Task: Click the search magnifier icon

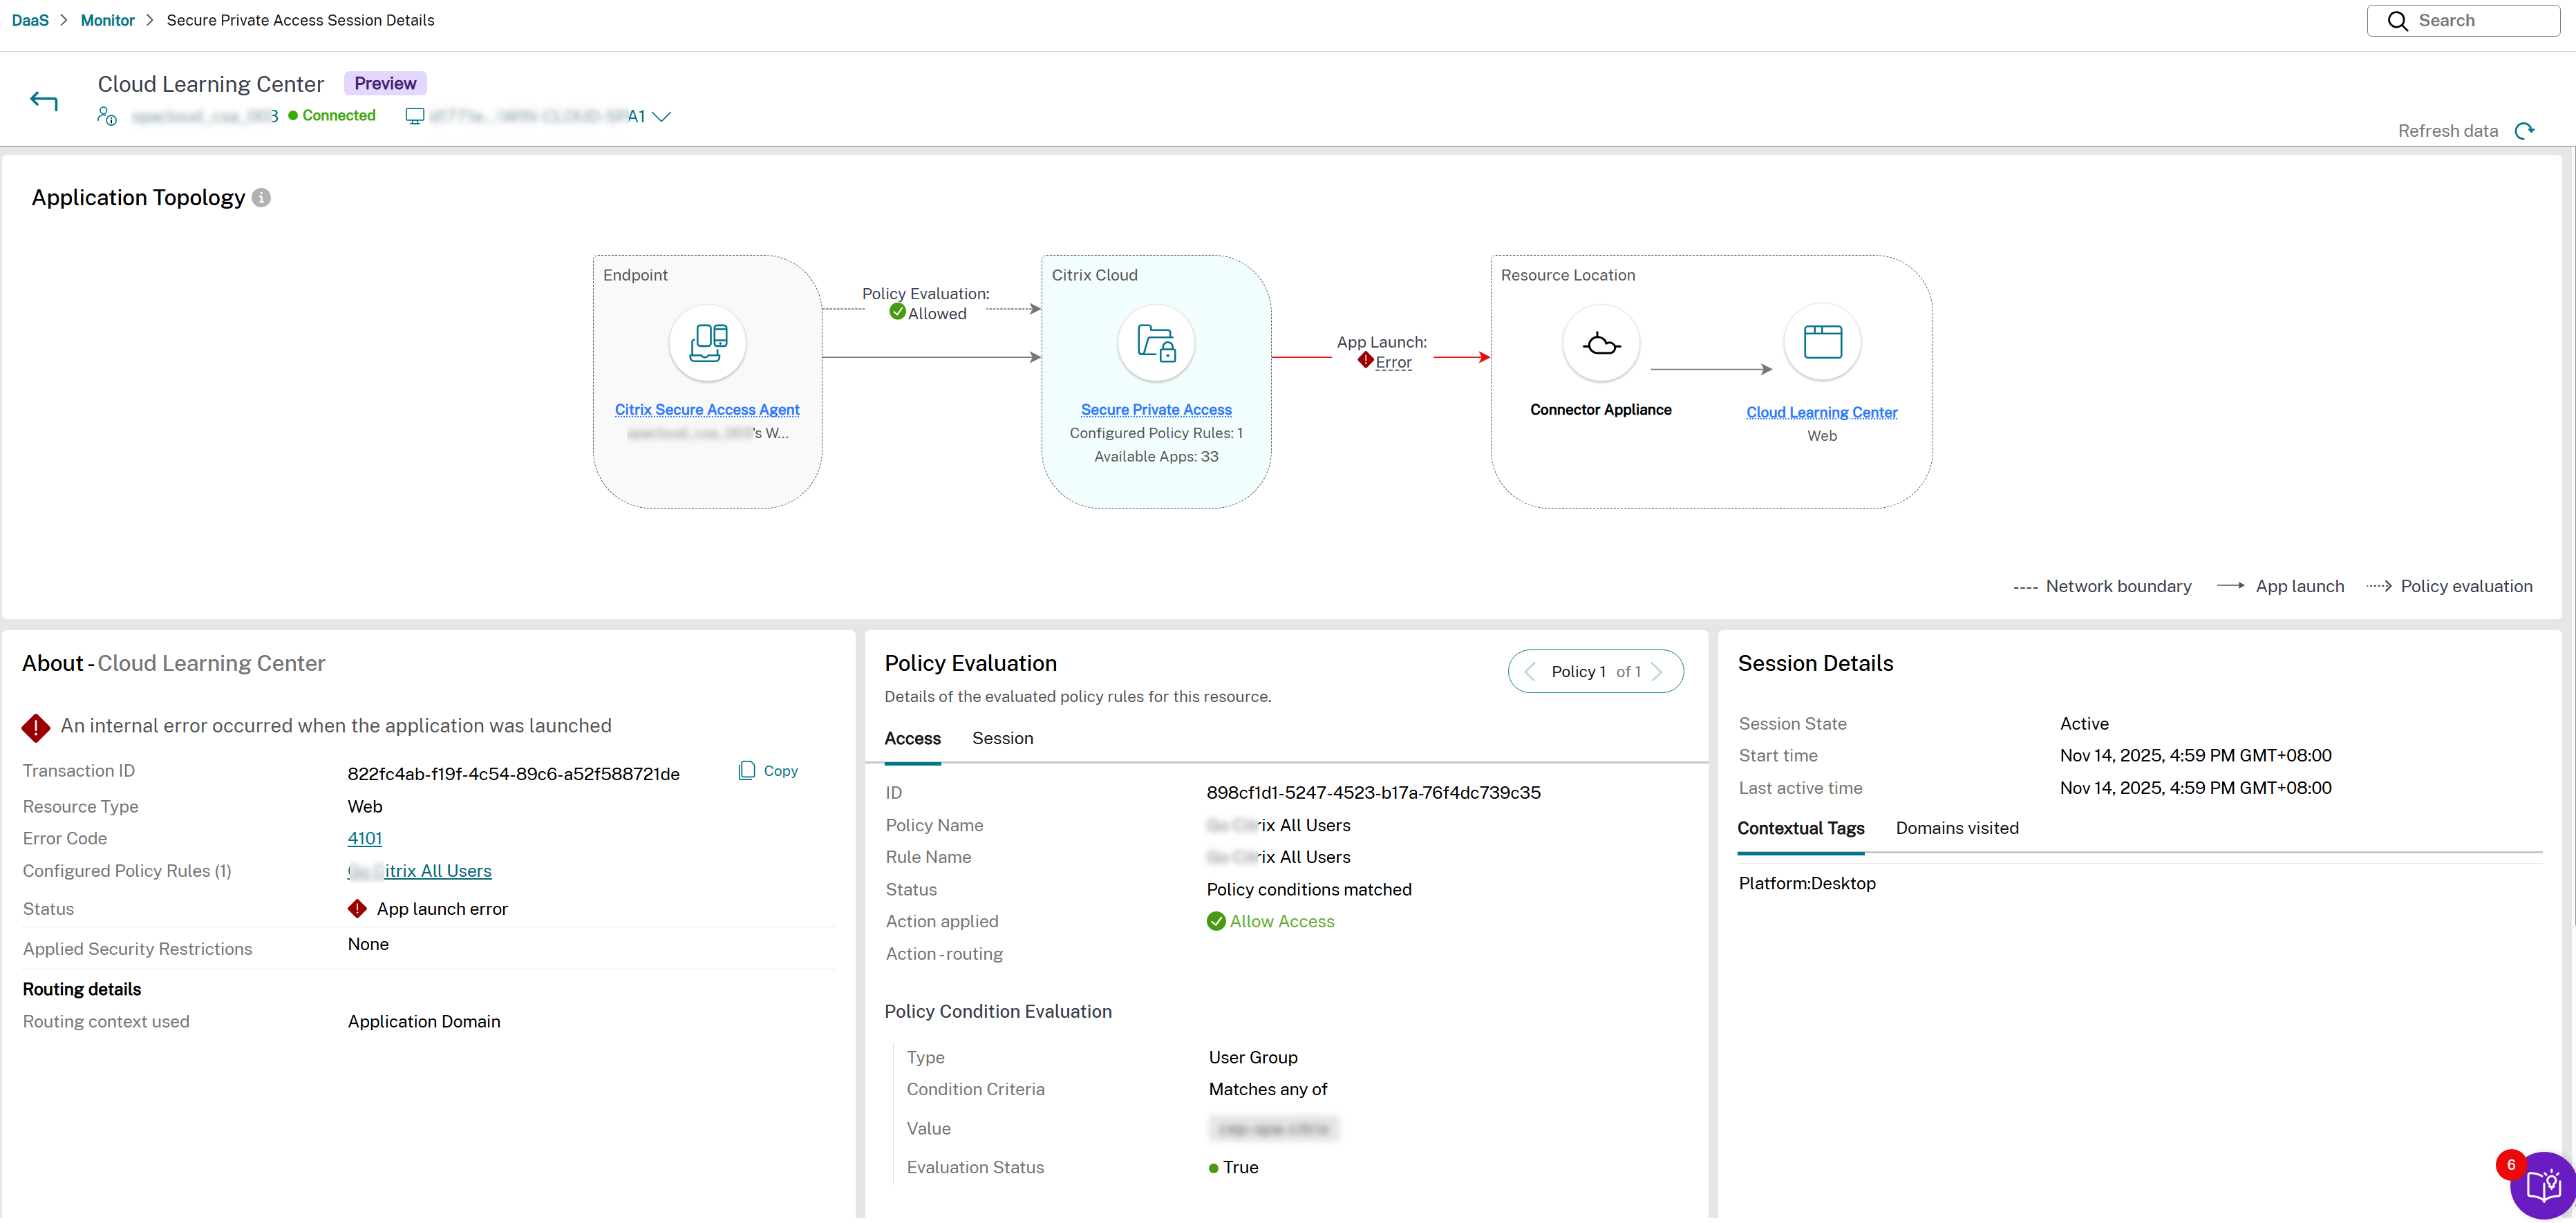Action: click(x=2397, y=21)
